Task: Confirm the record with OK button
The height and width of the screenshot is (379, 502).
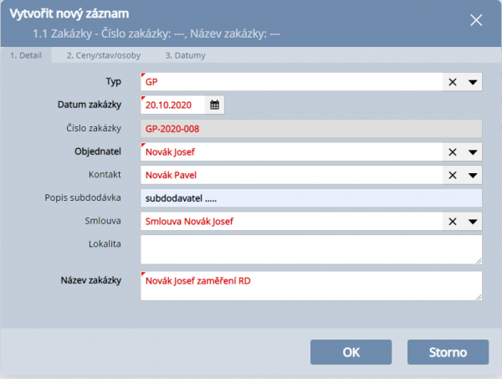Action: pyautogui.click(x=351, y=352)
